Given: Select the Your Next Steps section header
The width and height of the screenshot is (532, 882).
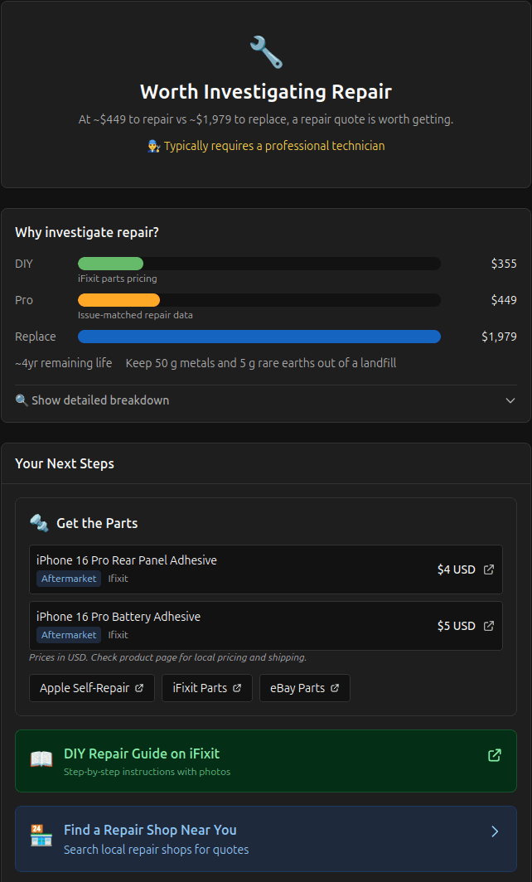Looking at the screenshot, I should [65, 463].
